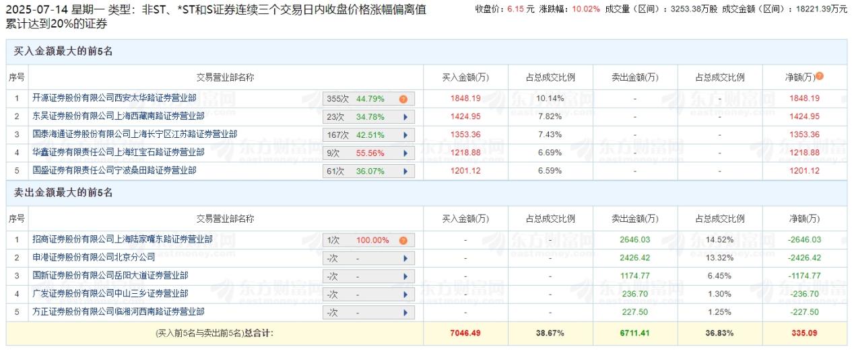This screenshot has width=854, height=351.
Task: Expand details arrow for 国新证券岳阳大道 row
Action: pos(405,276)
